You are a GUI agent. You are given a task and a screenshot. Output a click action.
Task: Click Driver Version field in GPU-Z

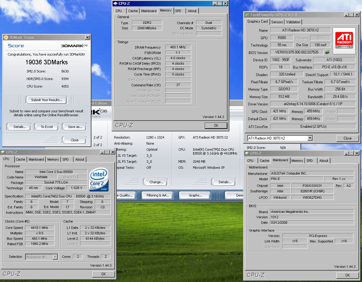313,104
